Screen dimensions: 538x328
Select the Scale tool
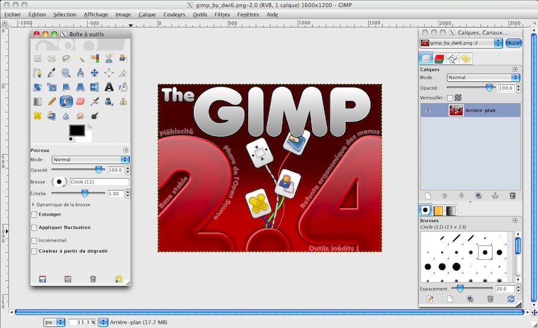pyautogui.click(x=52, y=87)
